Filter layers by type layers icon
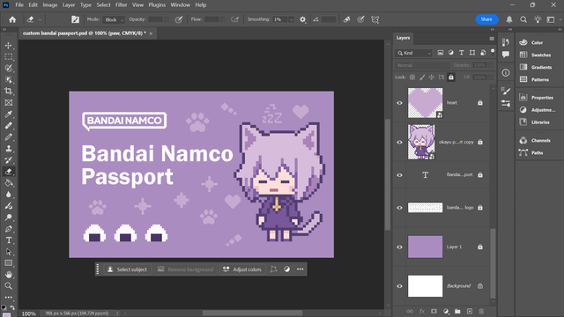Image resolution: width=564 pixels, height=317 pixels. pos(462,53)
